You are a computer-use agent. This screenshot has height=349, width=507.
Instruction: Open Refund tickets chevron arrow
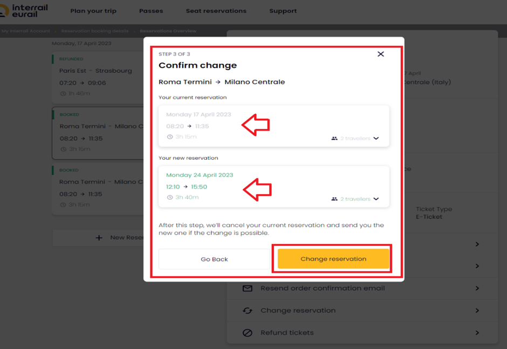(x=477, y=332)
